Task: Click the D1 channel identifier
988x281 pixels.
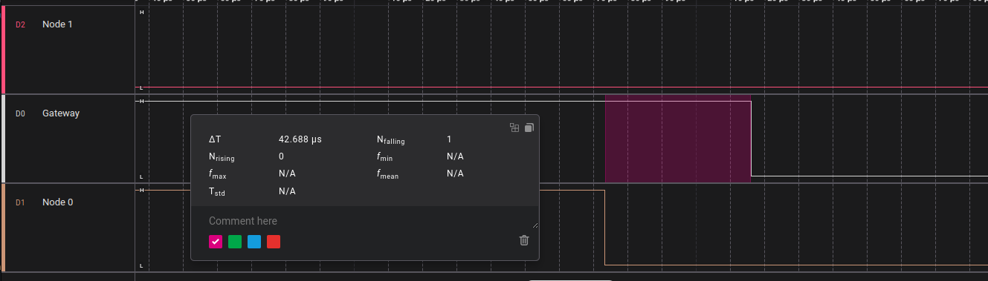Action: point(20,202)
